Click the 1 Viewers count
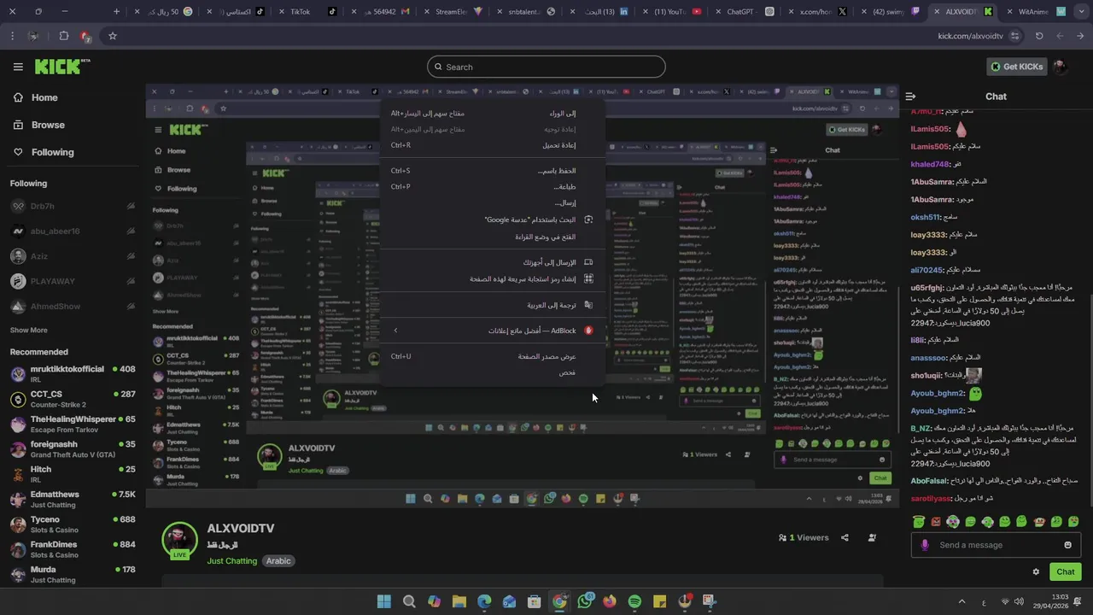Screen dimensions: 1093x615 tap(804, 537)
